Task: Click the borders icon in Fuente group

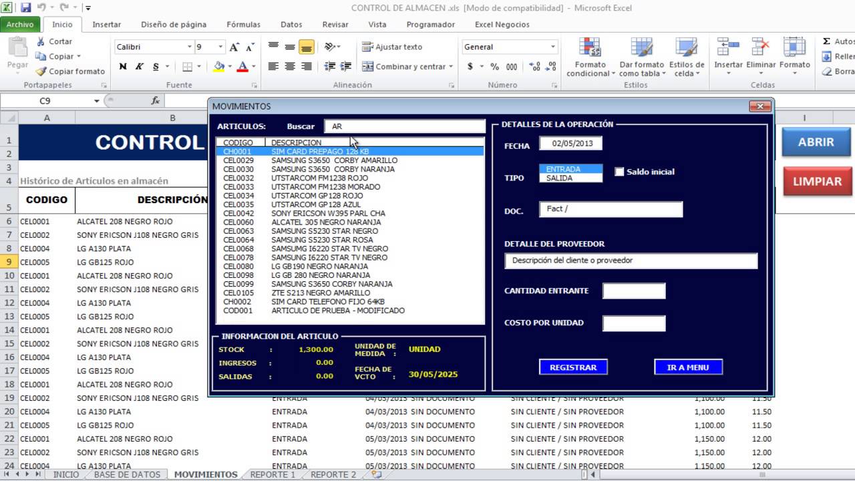Action: pyautogui.click(x=187, y=66)
